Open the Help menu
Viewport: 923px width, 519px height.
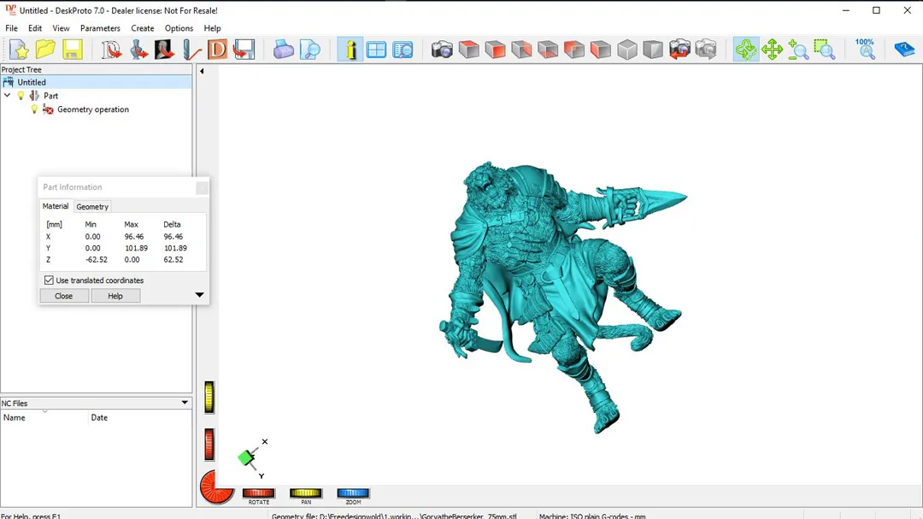(213, 28)
